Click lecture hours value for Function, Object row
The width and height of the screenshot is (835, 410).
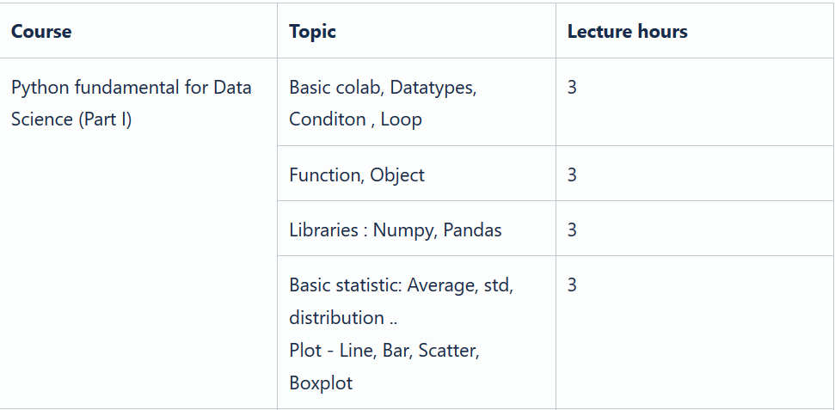click(x=572, y=174)
